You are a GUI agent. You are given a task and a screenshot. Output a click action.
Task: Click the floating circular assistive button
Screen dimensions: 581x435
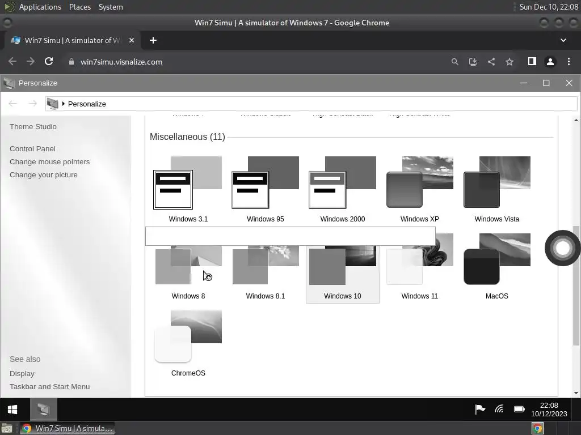tap(562, 248)
